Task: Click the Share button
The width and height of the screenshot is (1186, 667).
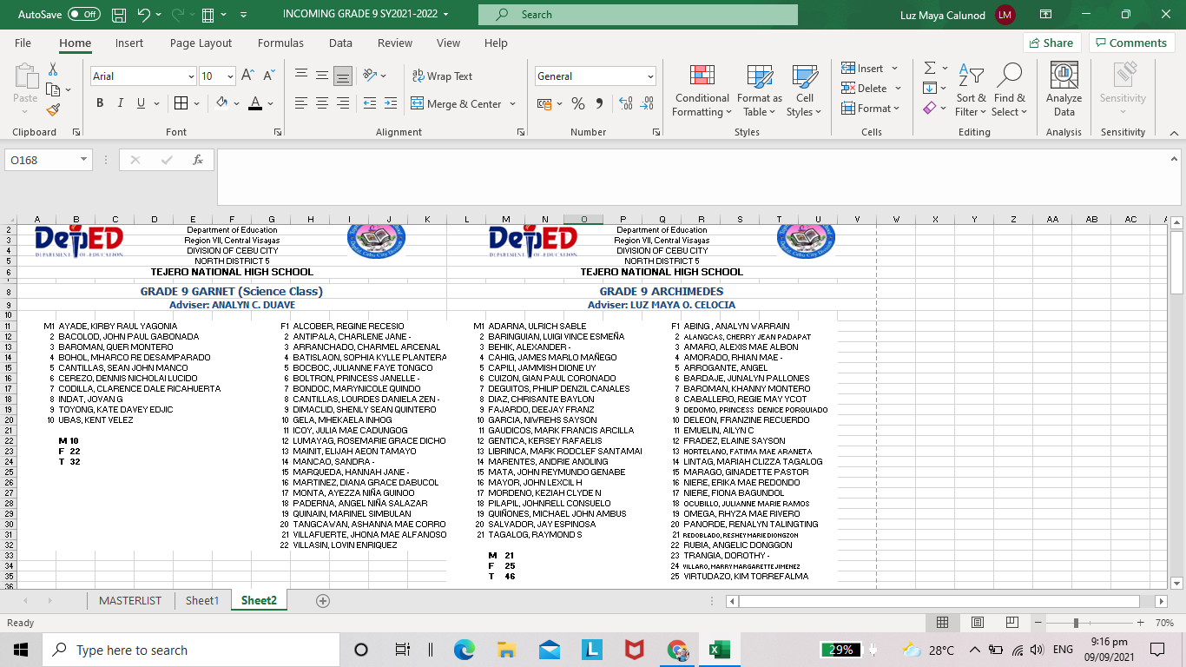Action: tap(1051, 43)
